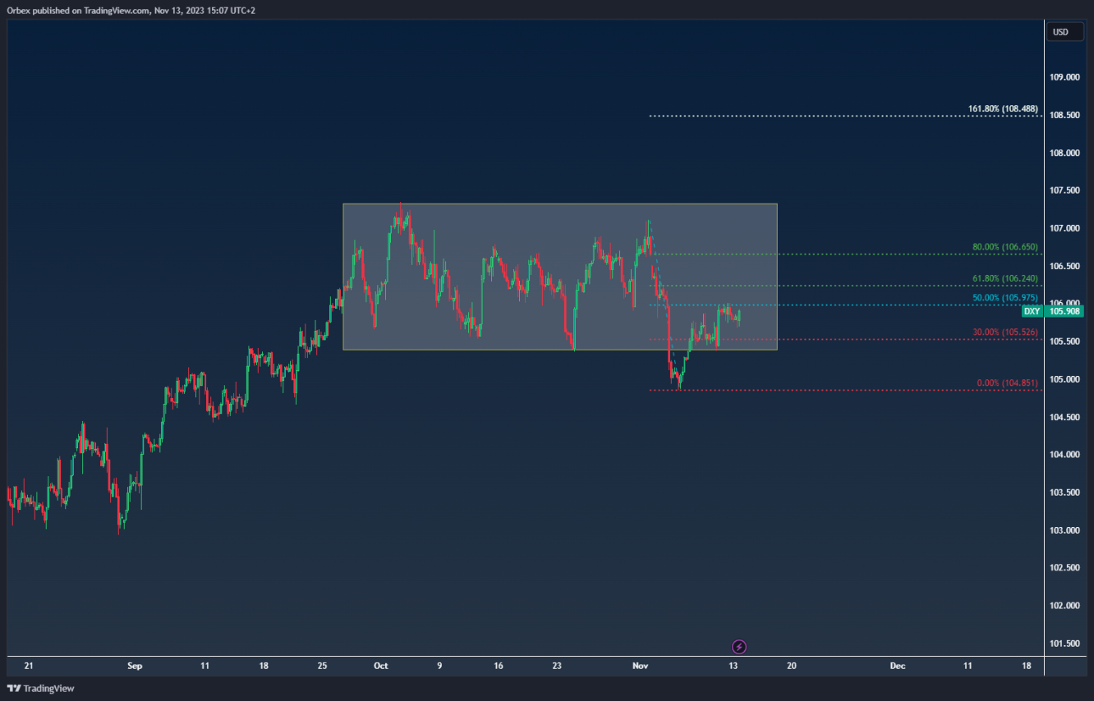This screenshot has height=701, width=1094.
Task: Select the 50.00% (105.975) Fibonacci label
Action: click(x=1005, y=297)
